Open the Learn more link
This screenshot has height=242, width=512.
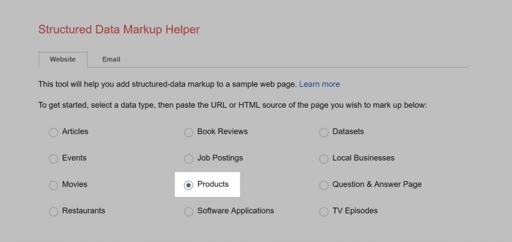coord(319,84)
